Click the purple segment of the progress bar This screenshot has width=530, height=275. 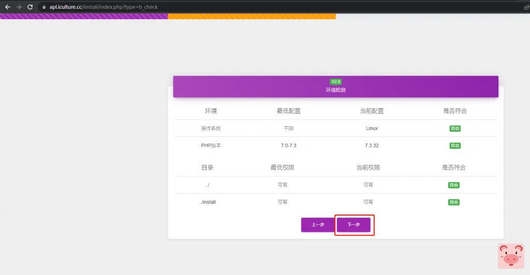(x=84, y=16)
